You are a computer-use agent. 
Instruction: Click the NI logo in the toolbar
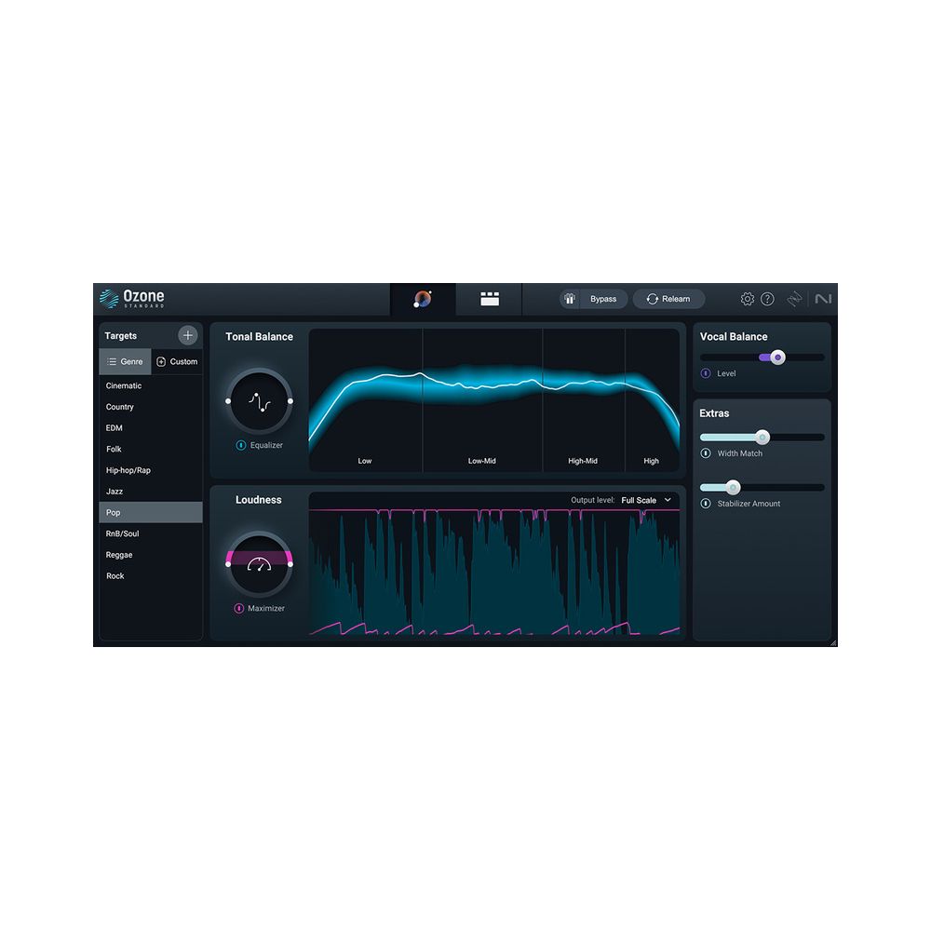(824, 298)
